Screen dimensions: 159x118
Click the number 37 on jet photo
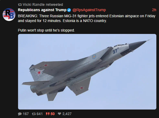coord(115,51)
